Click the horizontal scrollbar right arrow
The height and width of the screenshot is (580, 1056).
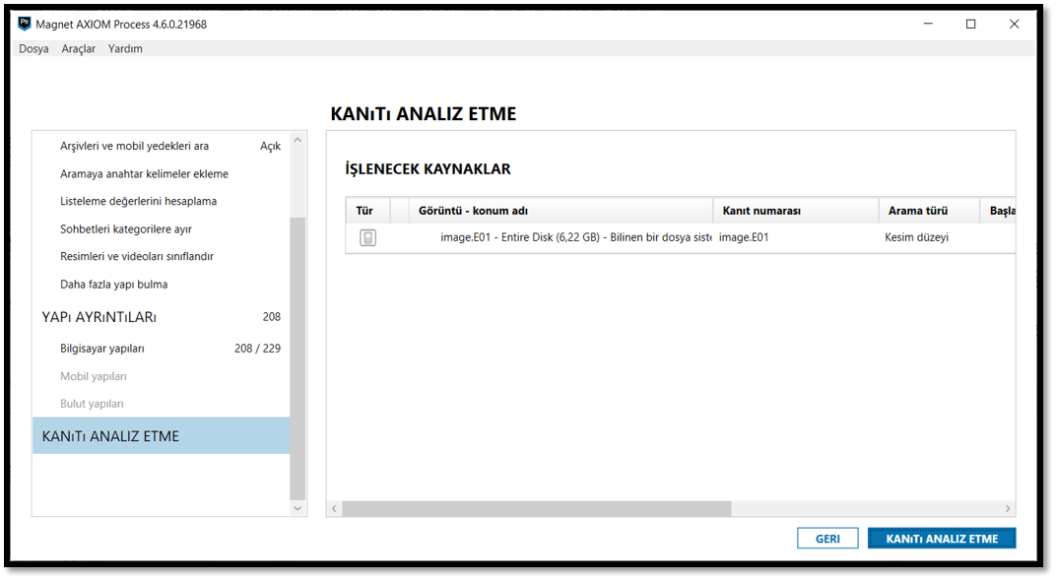pos(1008,508)
